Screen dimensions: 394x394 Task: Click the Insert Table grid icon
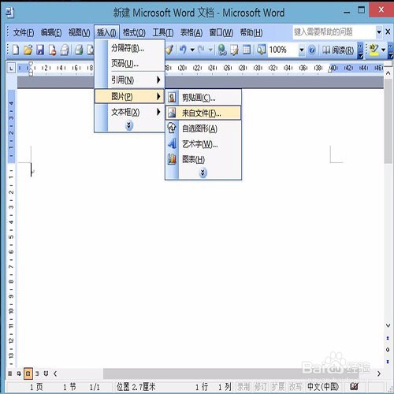(247, 50)
